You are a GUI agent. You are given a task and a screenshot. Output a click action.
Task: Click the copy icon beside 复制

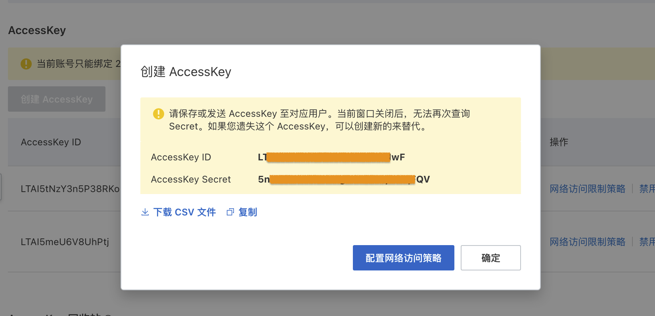point(230,212)
